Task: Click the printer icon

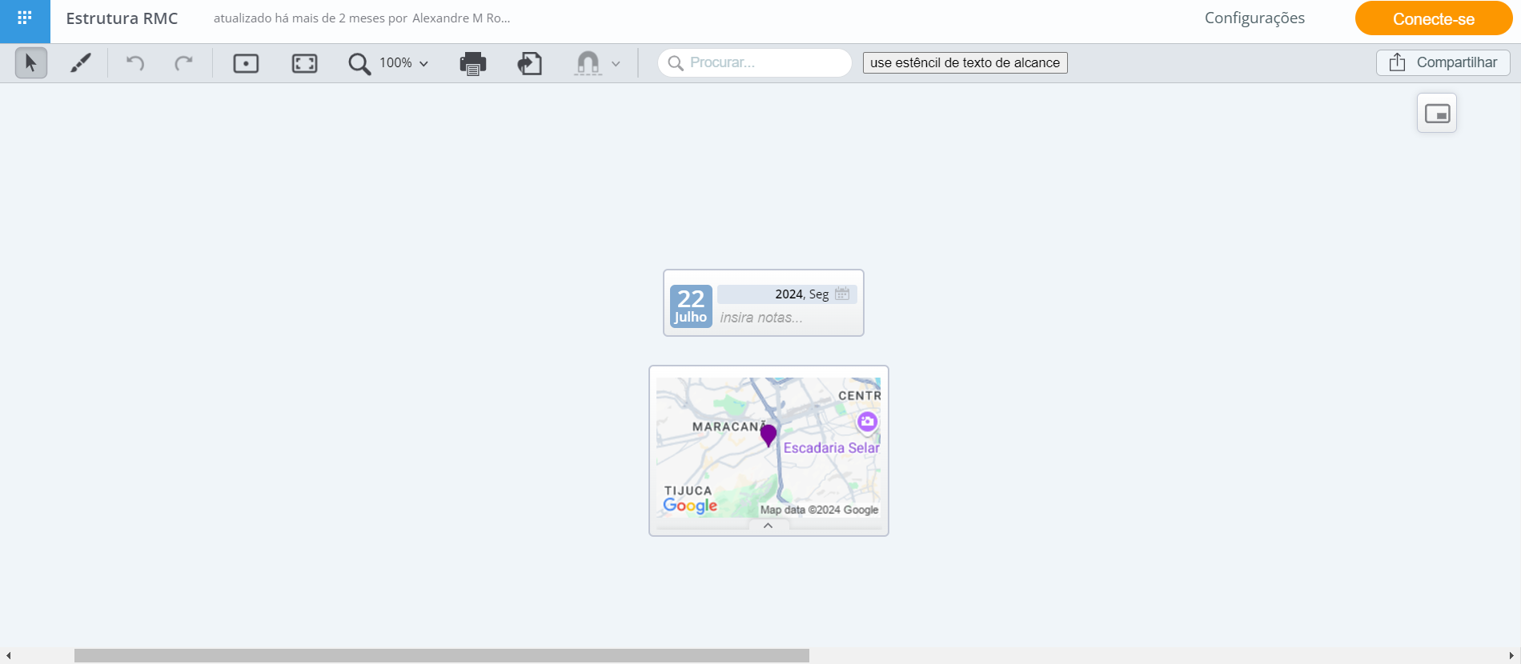Action: [473, 63]
